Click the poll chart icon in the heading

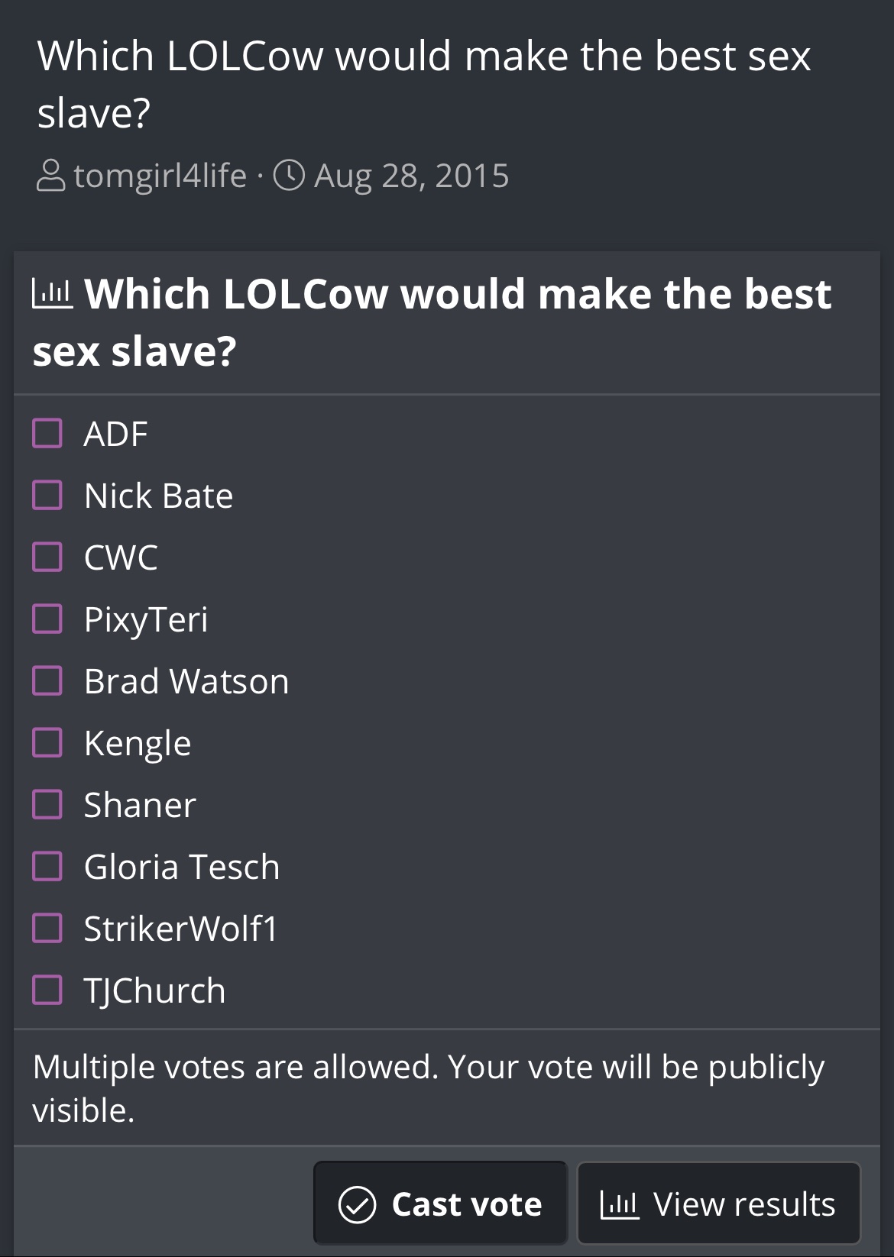pyautogui.click(x=53, y=294)
